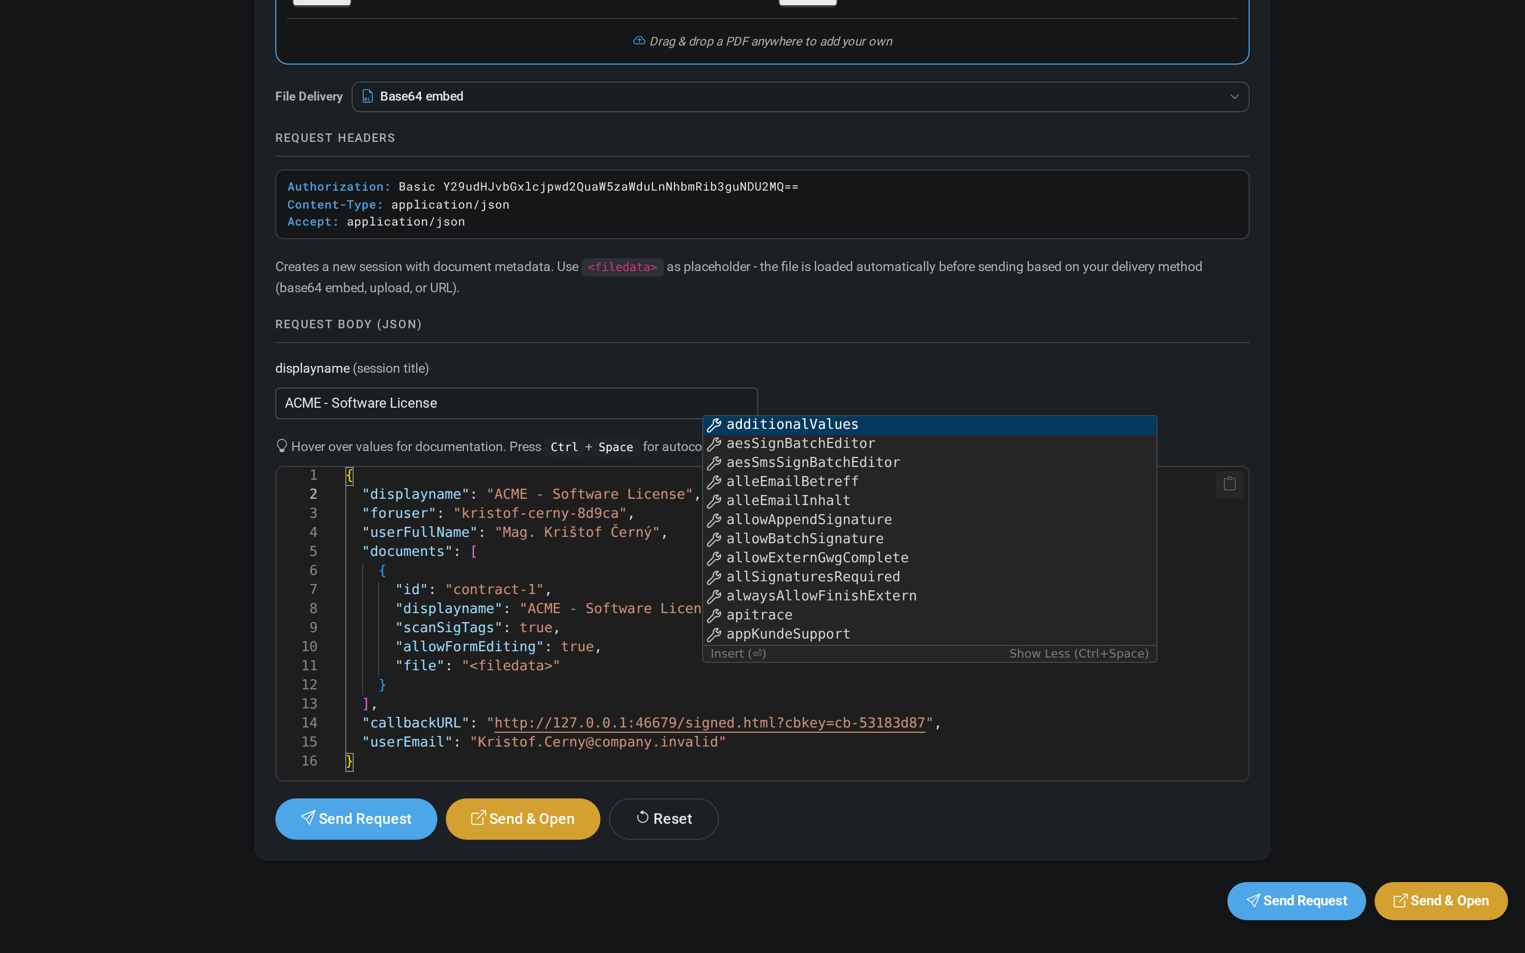The image size is (1525, 953).
Task: Select additionalValues from the autocomplete list
Action: [792, 424]
